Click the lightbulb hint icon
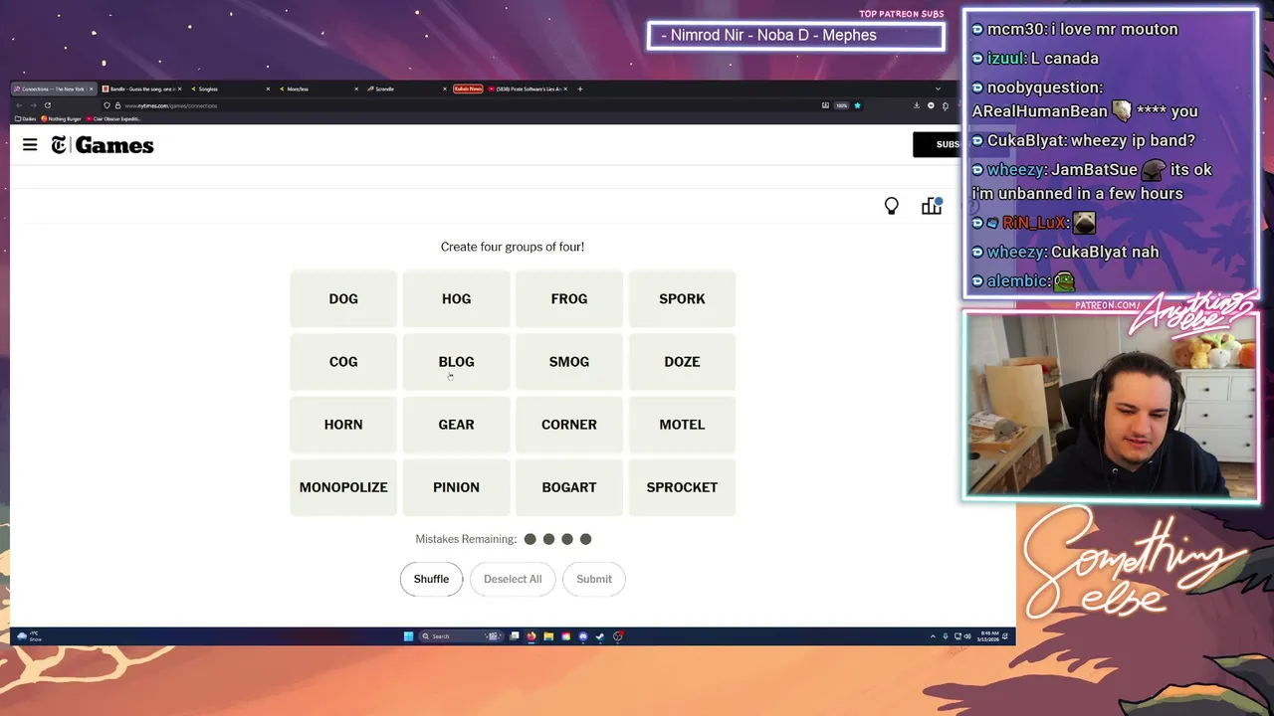This screenshot has width=1274, height=716. 892,206
